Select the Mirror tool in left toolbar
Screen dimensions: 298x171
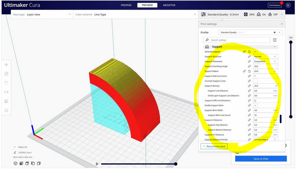coord(6,92)
